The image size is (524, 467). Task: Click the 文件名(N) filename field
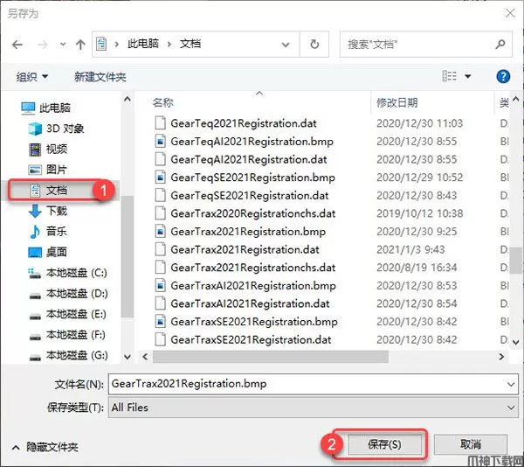coord(314,384)
